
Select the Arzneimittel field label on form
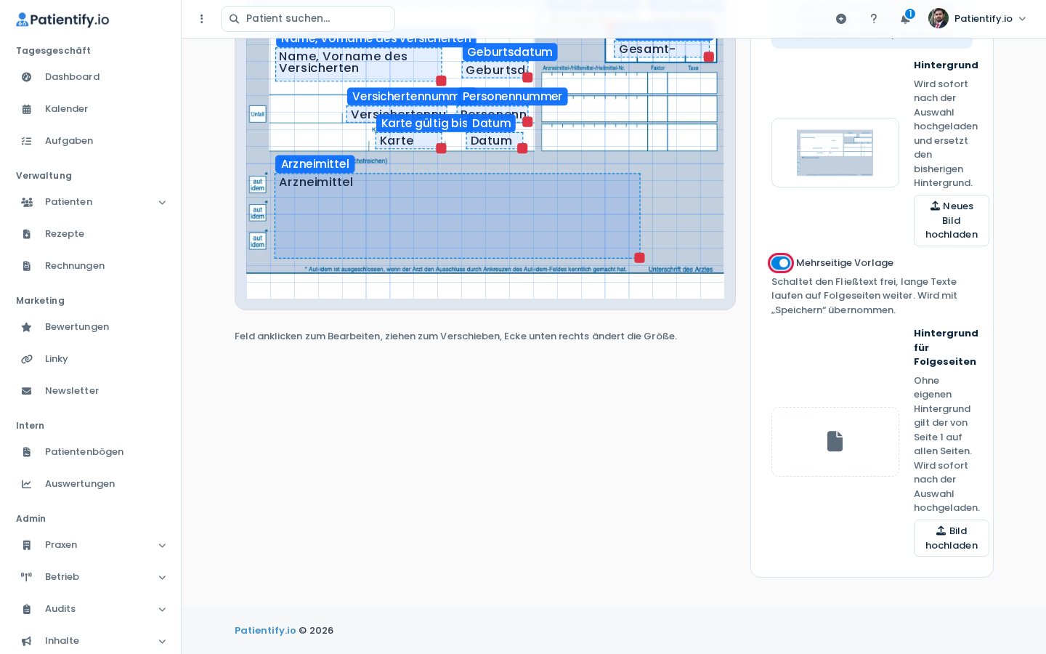click(315, 164)
